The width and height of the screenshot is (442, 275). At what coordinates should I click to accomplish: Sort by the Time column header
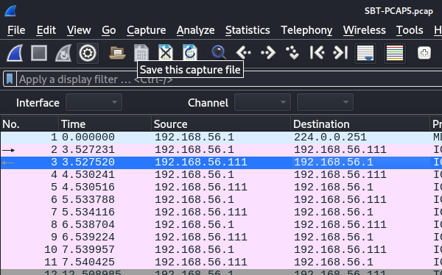pos(105,124)
